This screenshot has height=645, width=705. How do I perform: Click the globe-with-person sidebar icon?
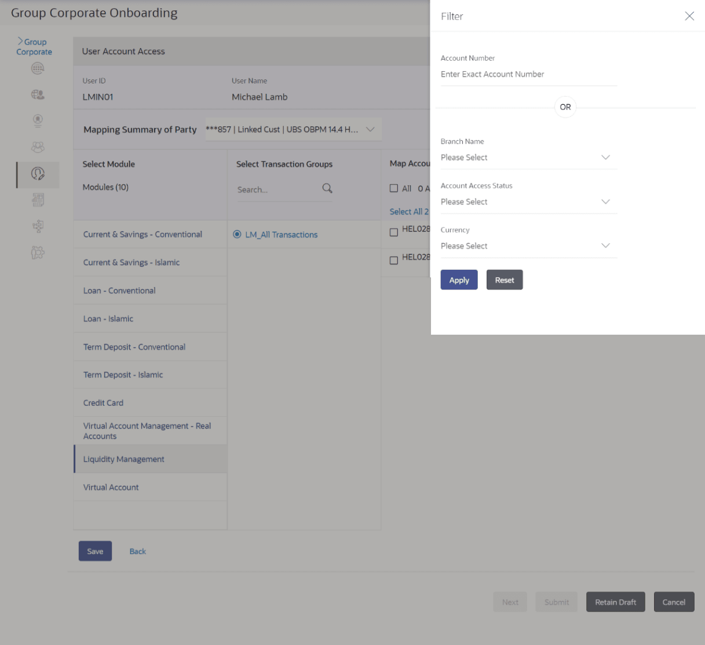point(38,94)
